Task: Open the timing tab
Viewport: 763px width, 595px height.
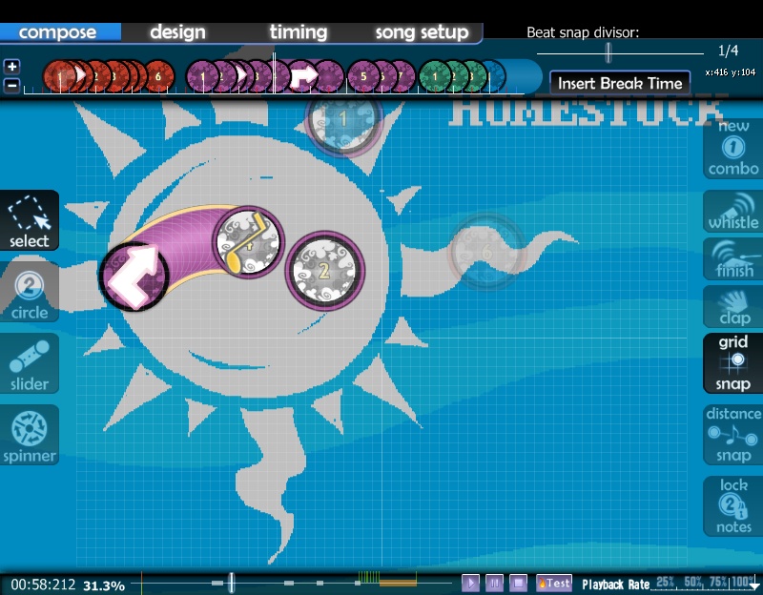Action: tap(299, 32)
